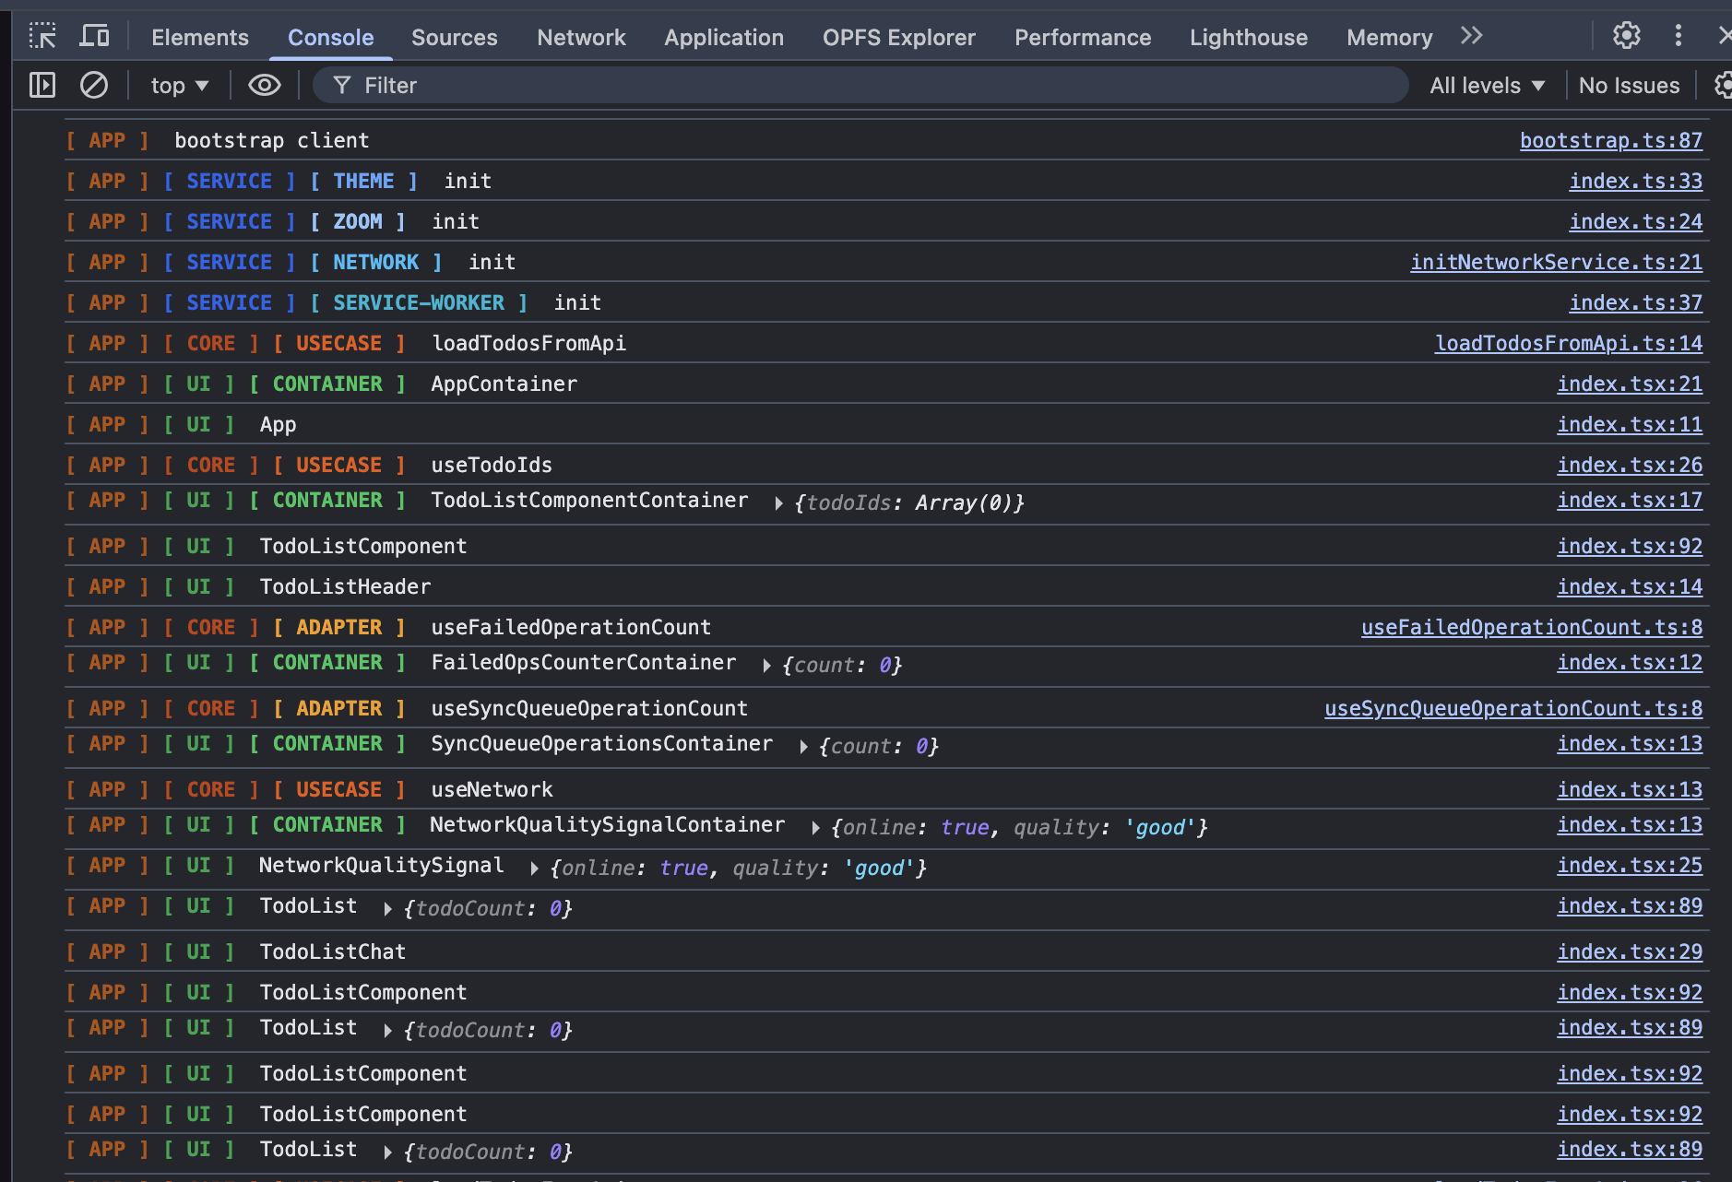This screenshot has width=1732, height=1182.
Task: Create a live expression with the eye icon
Action: tap(264, 85)
